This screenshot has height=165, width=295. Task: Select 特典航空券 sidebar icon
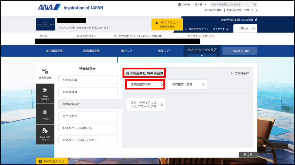(x=45, y=74)
